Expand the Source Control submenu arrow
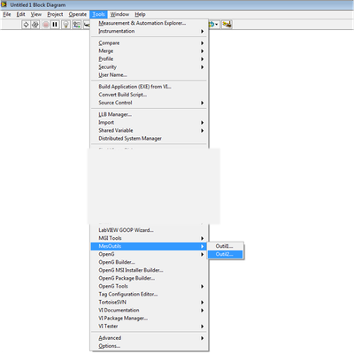The width and height of the screenshot is (354, 354). coord(202,103)
